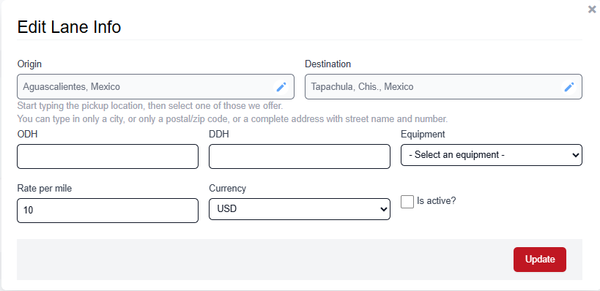Click the Destination field with Tapachula, Chis., Mexico

[x=443, y=87]
